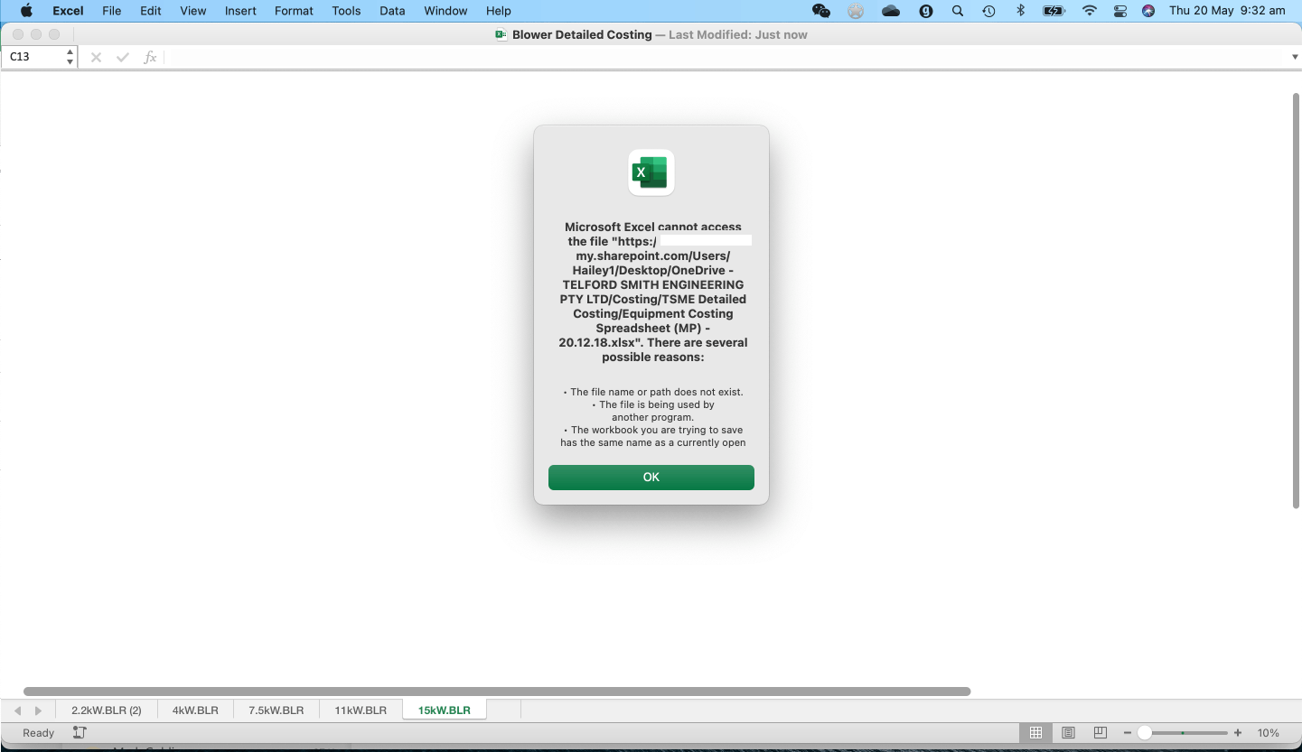Click the confirm entry checkmark icon
1302x752 pixels.
pos(123,57)
